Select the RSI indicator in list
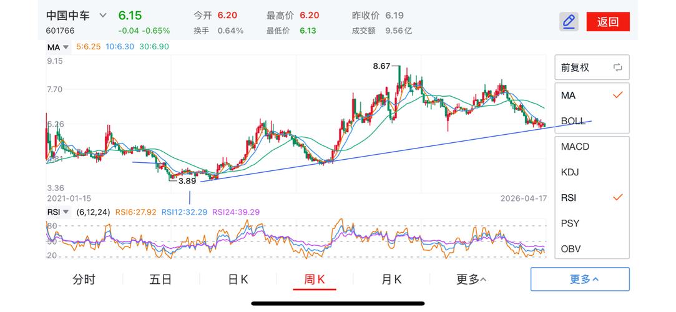This screenshot has height=312, width=676. (x=592, y=198)
